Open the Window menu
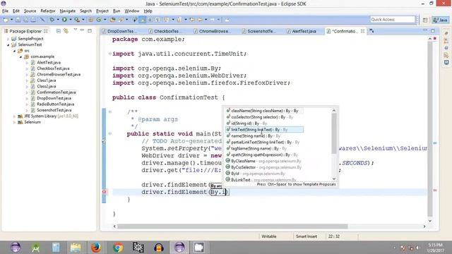The image size is (452, 254). [132, 11]
